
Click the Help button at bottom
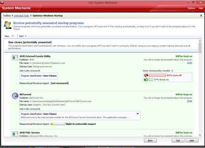[x=192, y=141]
